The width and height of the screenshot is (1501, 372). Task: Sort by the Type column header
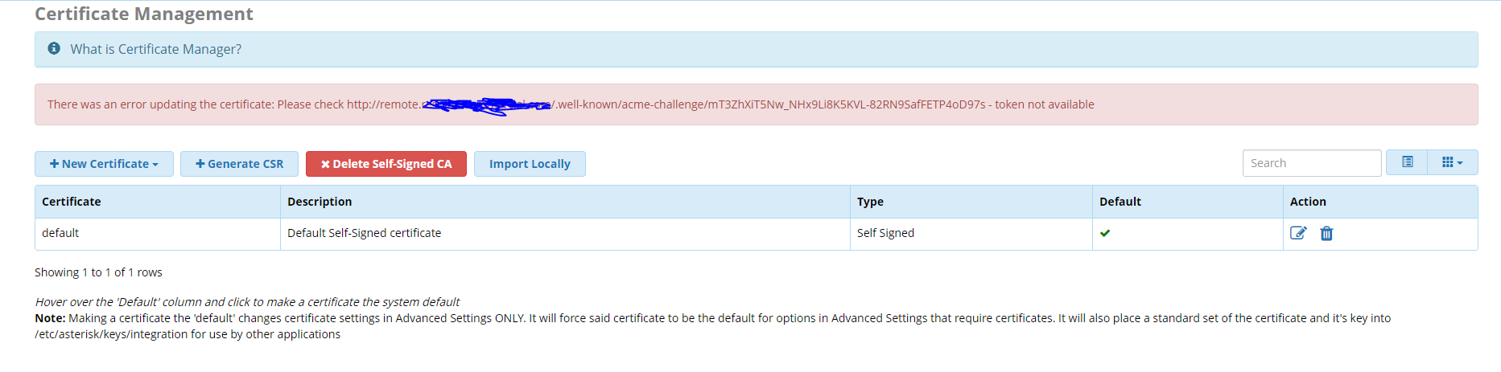[870, 202]
